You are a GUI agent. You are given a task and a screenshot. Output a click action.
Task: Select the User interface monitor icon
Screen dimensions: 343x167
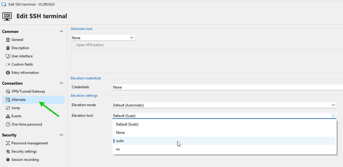coord(8,56)
